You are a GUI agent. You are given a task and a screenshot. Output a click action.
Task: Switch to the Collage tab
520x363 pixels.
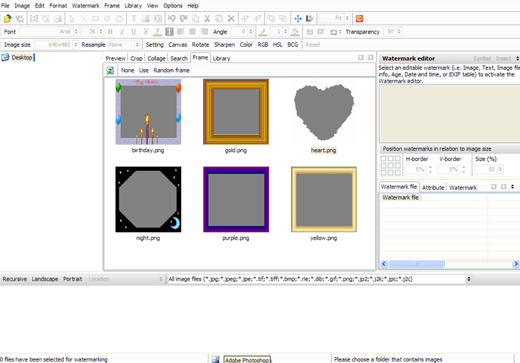pos(156,59)
